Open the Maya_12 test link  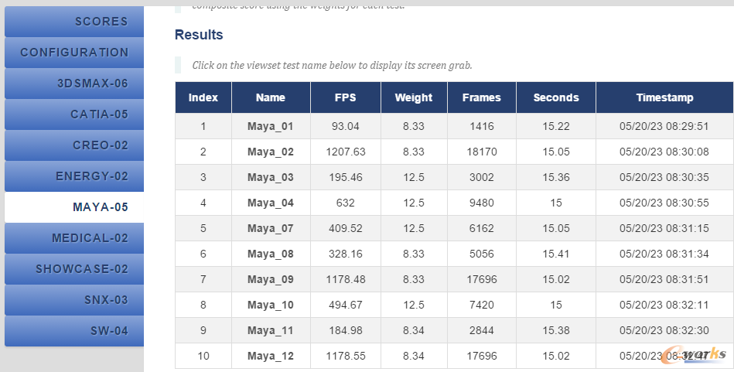coord(271,356)
